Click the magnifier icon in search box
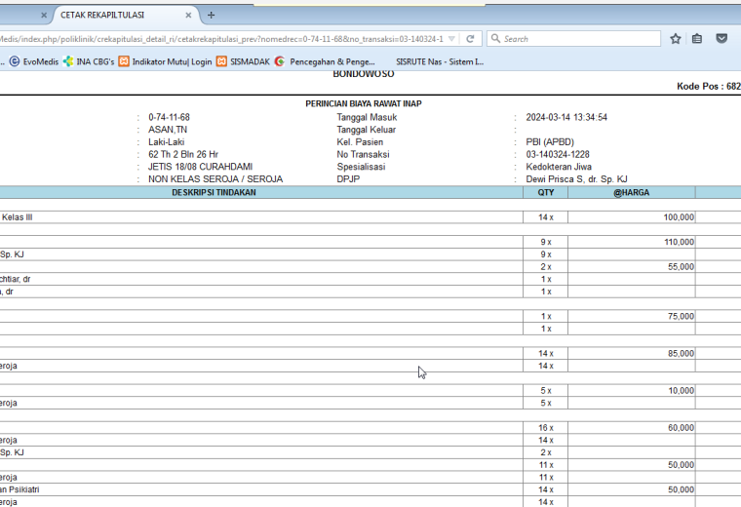 (x=495, y=38)
